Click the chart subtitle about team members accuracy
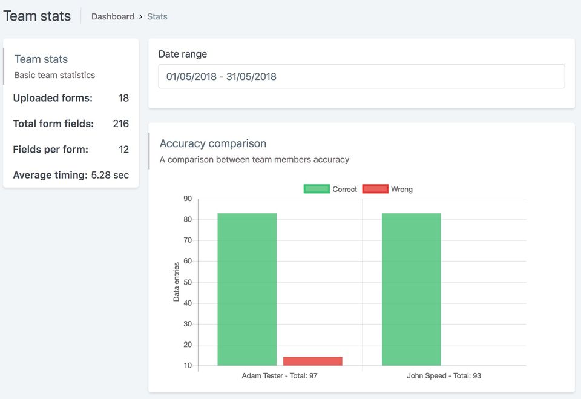This screenshot has width=581, height=399. (255, 159)
